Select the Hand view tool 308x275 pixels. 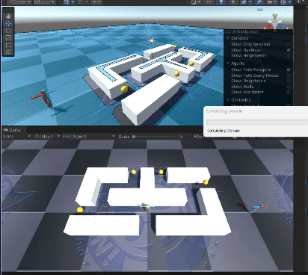pyautogui.click(x=8, y=16)
